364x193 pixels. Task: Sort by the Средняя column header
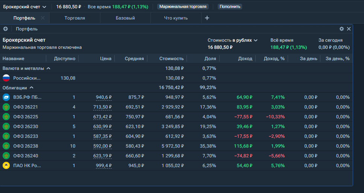tap(134, 59)
